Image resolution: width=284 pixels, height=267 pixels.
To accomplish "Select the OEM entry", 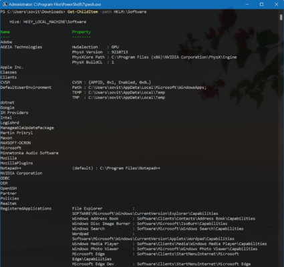I will point(4,183).
